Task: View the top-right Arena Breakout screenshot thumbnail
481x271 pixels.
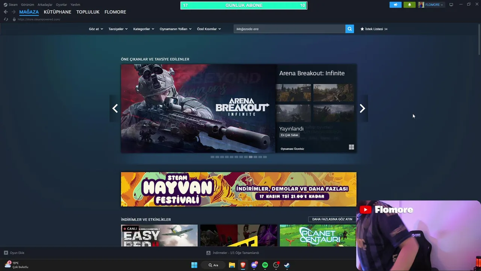Action: click(334, 93)
